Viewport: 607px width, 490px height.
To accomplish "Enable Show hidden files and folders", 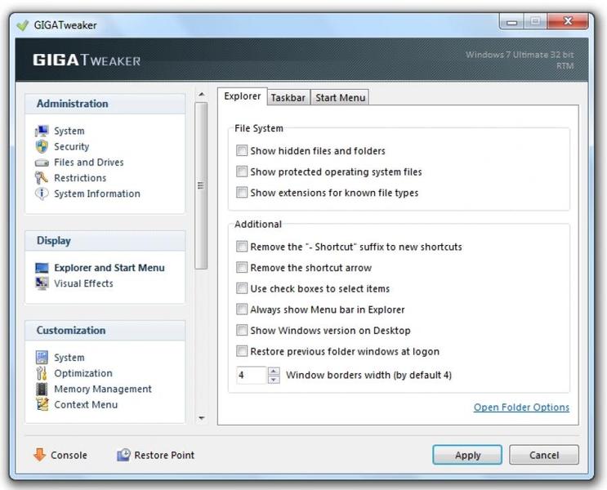I will pyautogui.click(x=242, y=150).
